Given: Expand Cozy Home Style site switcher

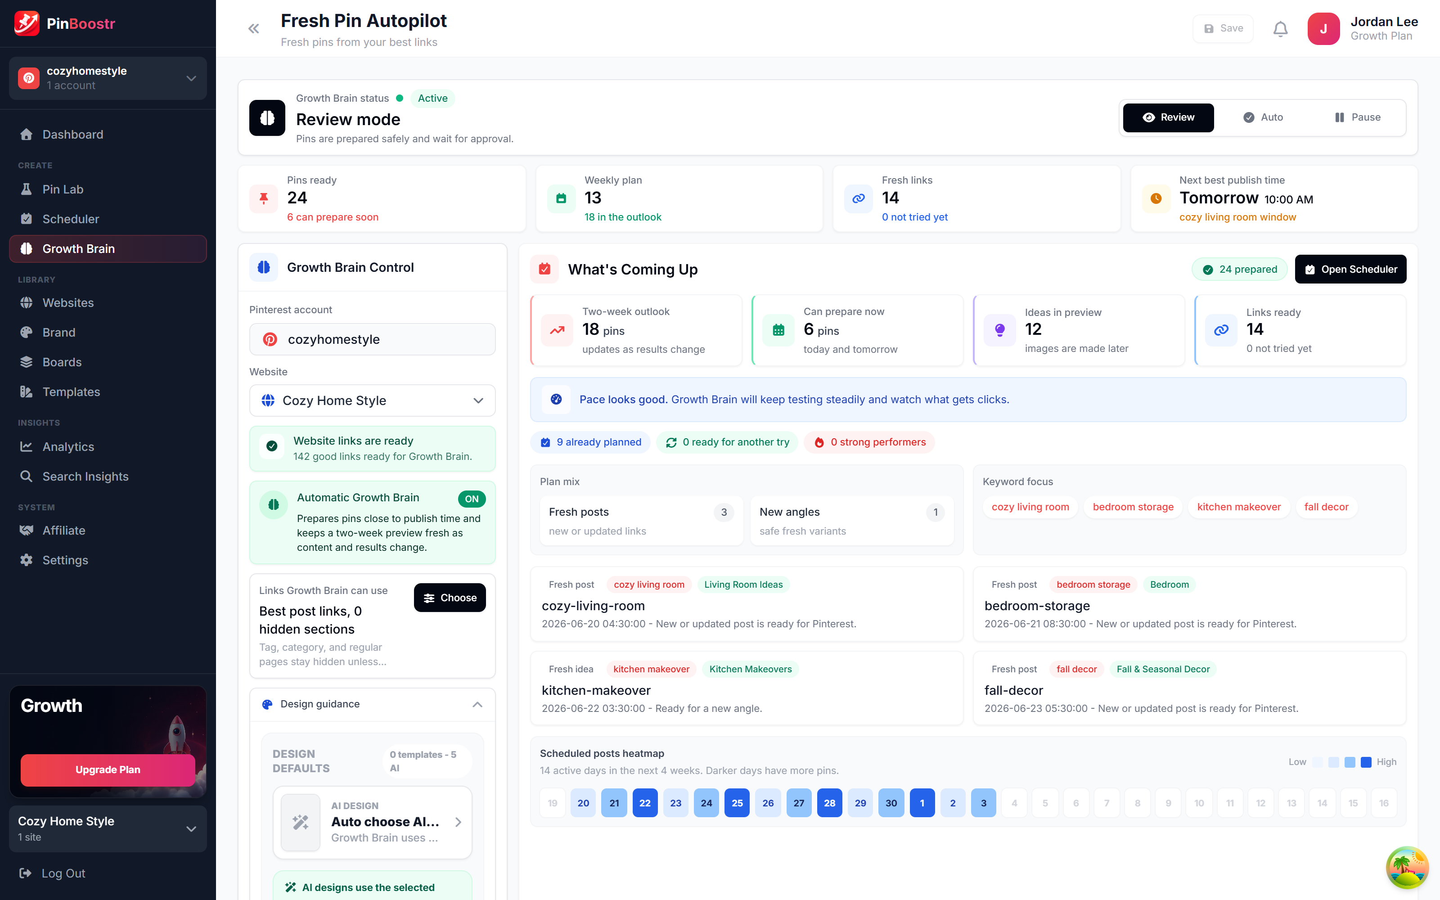Looking at the screenshot, I should coord(108,828).
